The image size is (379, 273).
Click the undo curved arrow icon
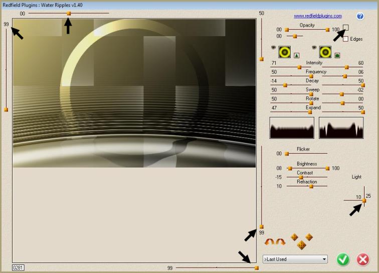(270, 242)
